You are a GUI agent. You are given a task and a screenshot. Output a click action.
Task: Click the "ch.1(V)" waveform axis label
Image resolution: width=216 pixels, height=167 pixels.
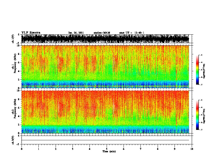[x=13, y=39]
